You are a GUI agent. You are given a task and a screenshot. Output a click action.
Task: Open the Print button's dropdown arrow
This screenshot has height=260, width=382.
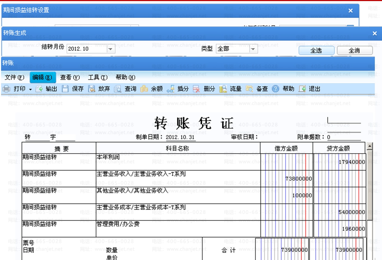tap(31, 89)
